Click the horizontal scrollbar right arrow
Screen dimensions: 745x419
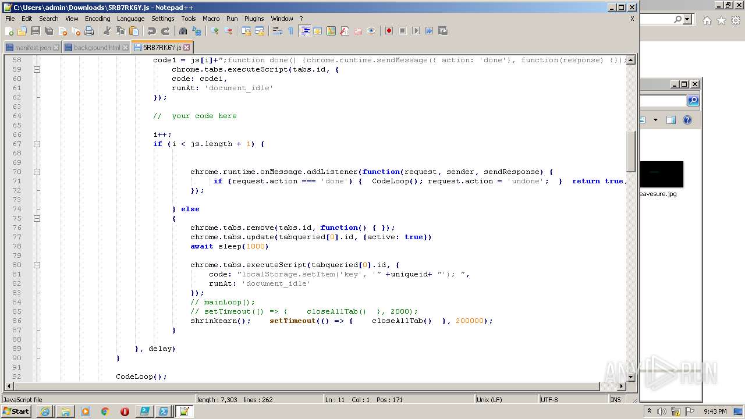(x=622, y=386)
